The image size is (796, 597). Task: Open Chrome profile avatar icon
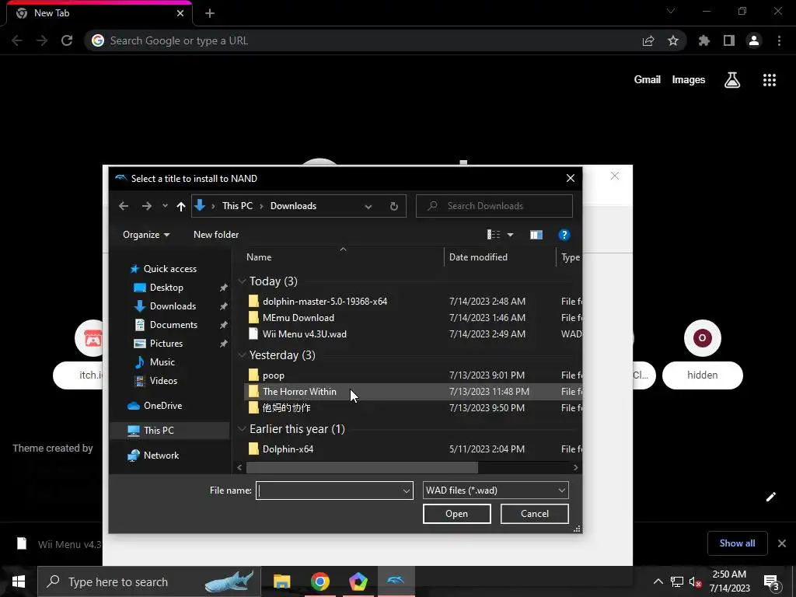pos(754,40)
